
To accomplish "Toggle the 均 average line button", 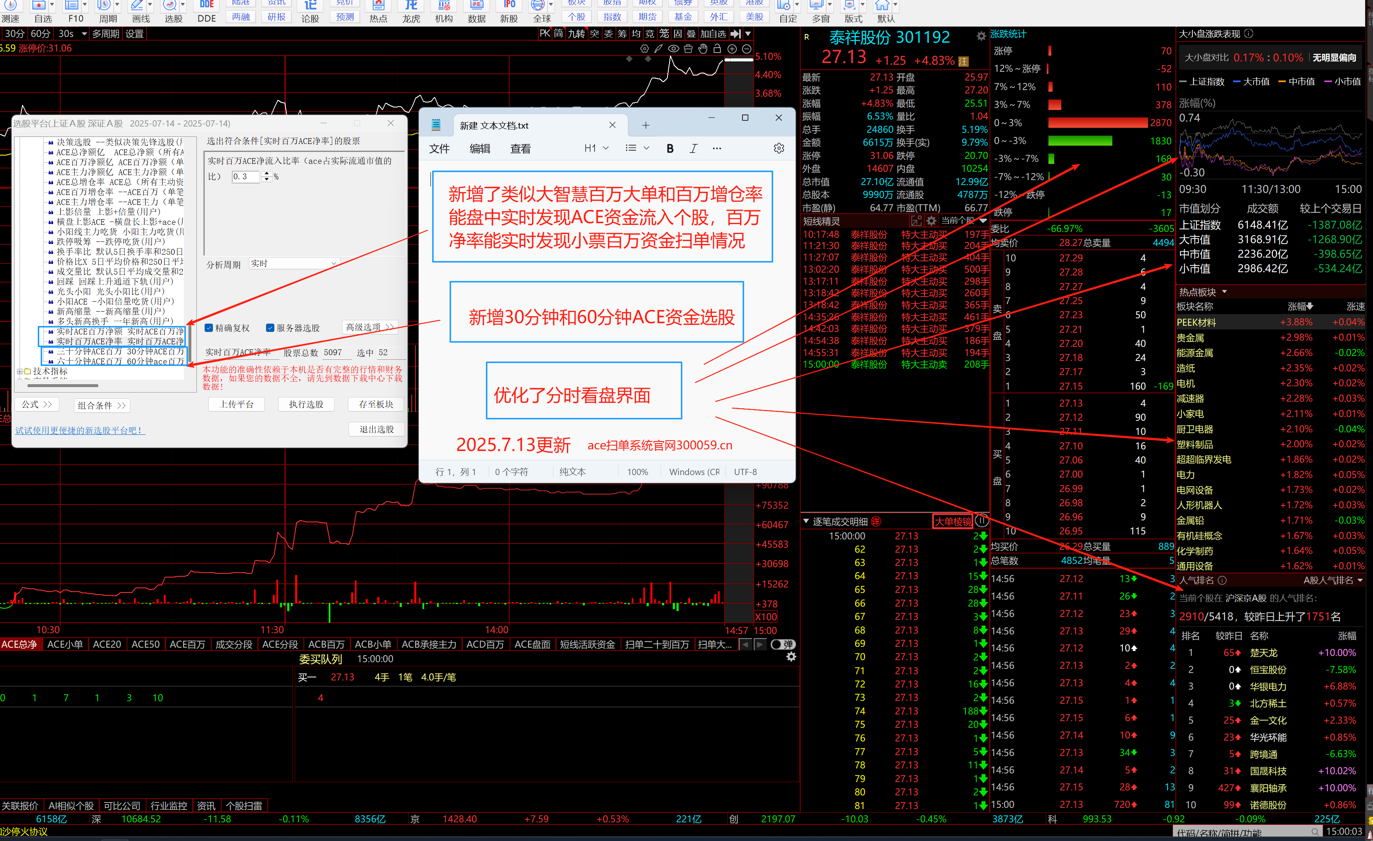I will tap(636, 34).
